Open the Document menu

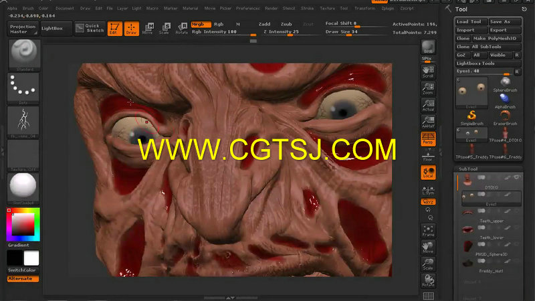[x=64, y=8]
